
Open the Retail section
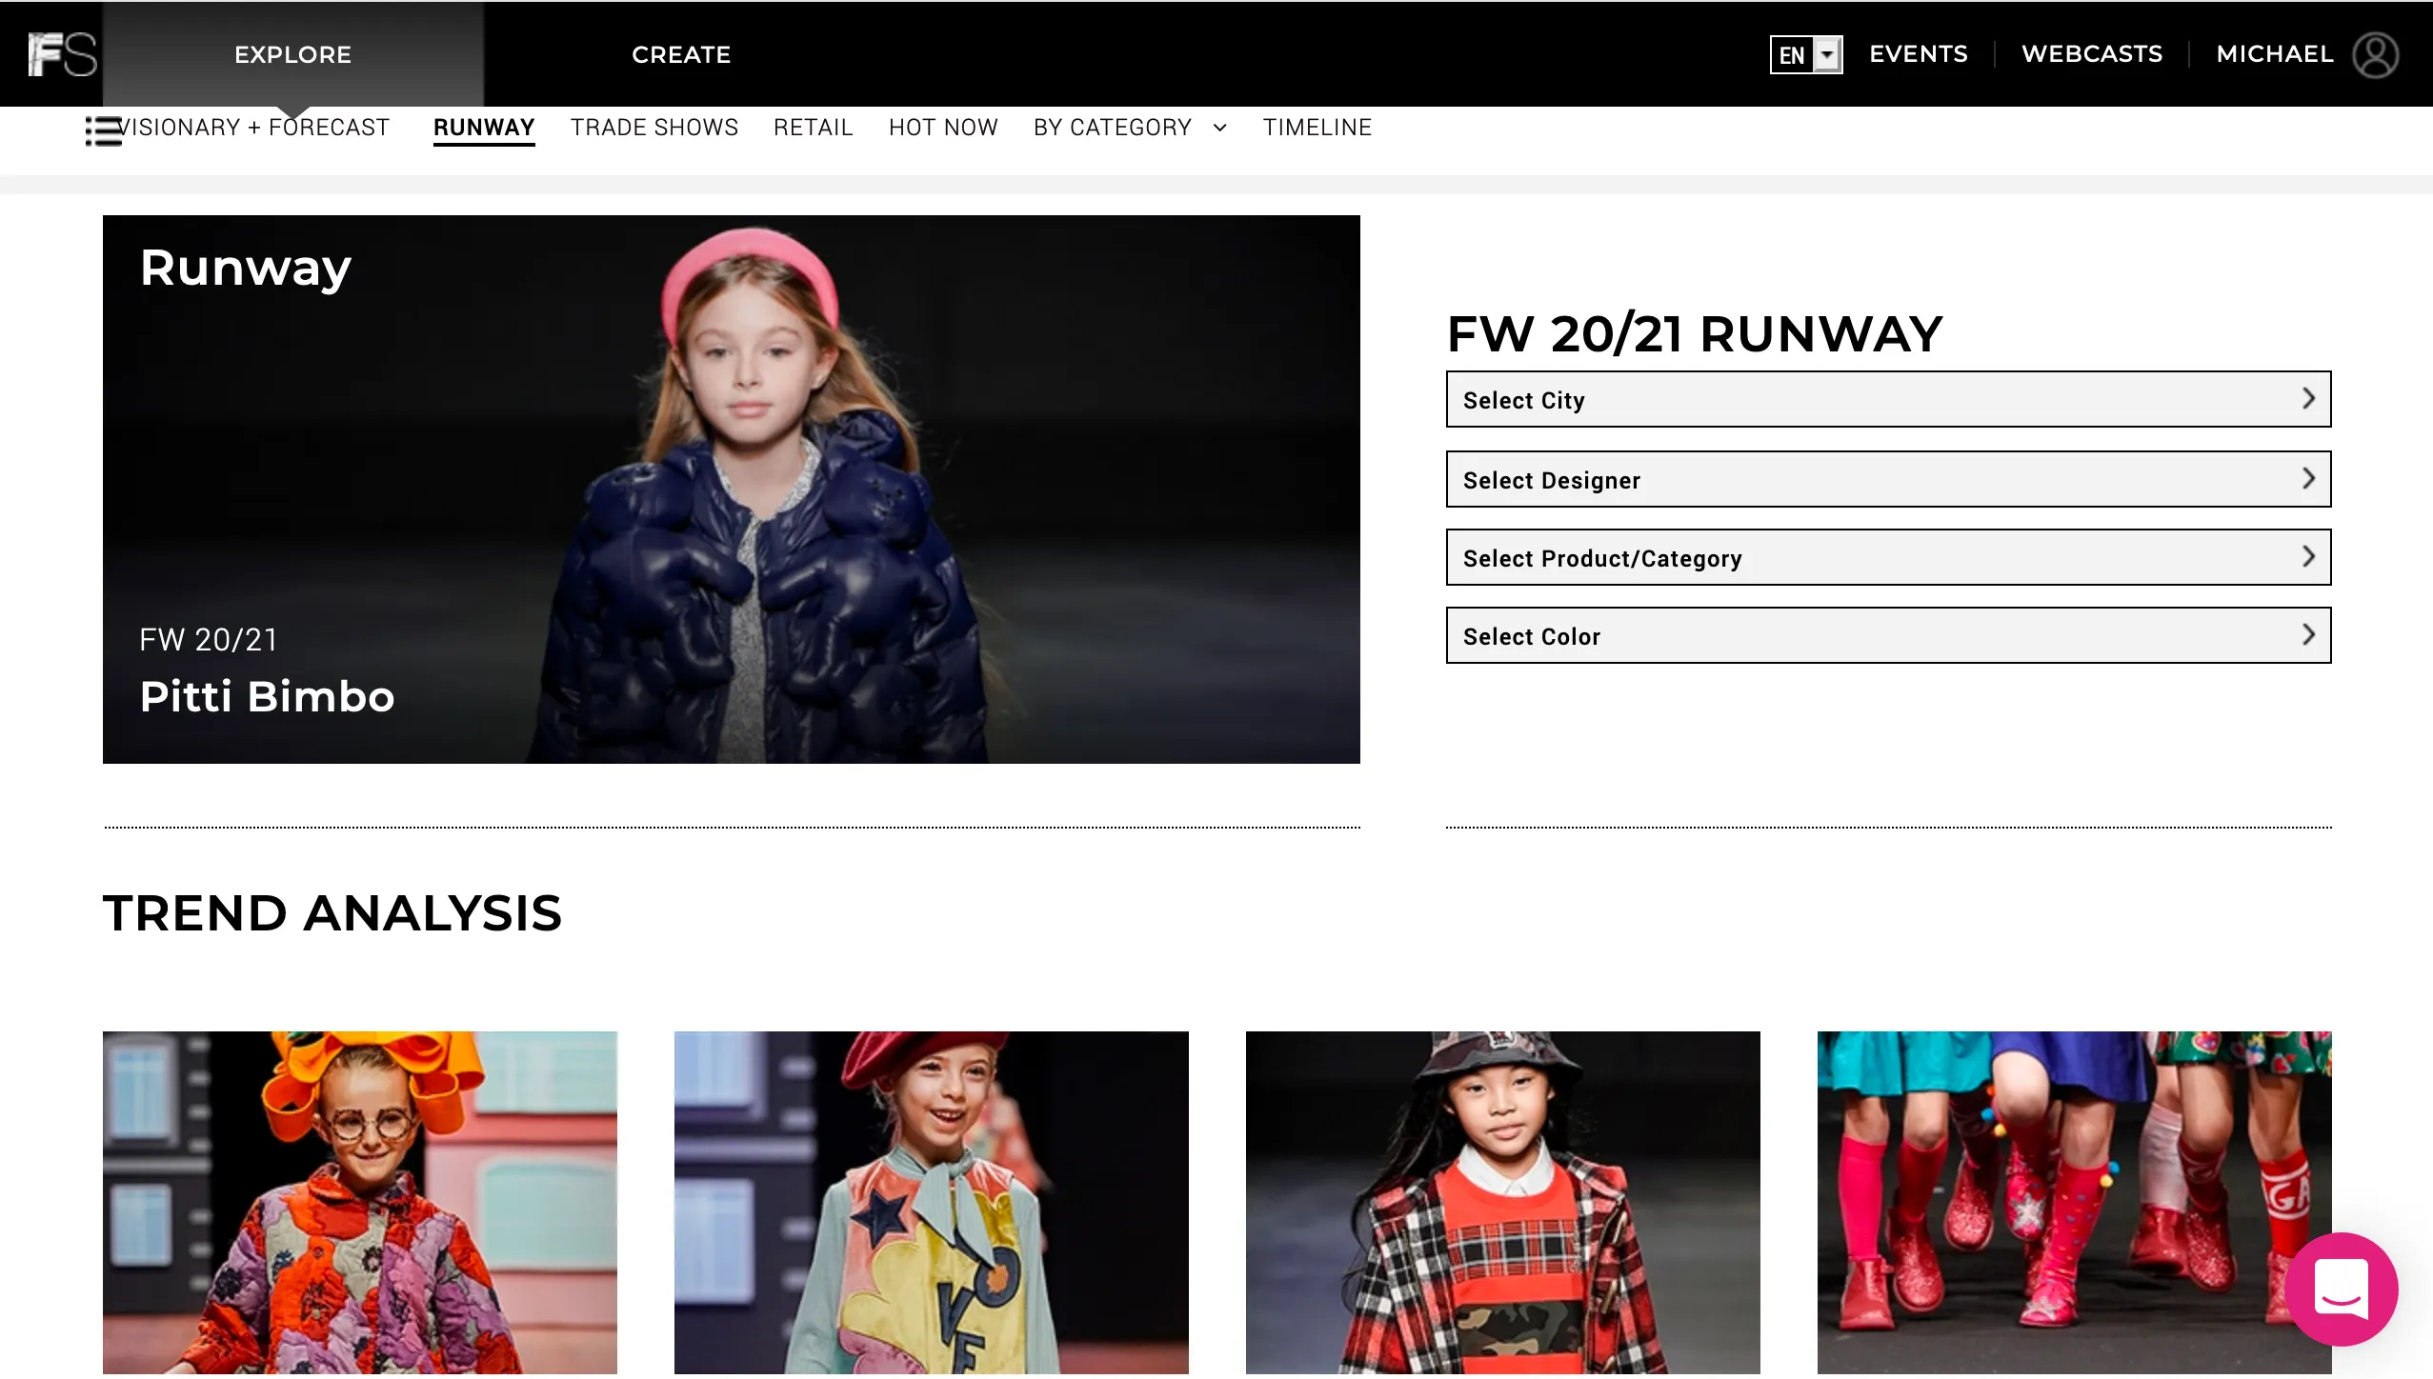click(x=814, y=128)
